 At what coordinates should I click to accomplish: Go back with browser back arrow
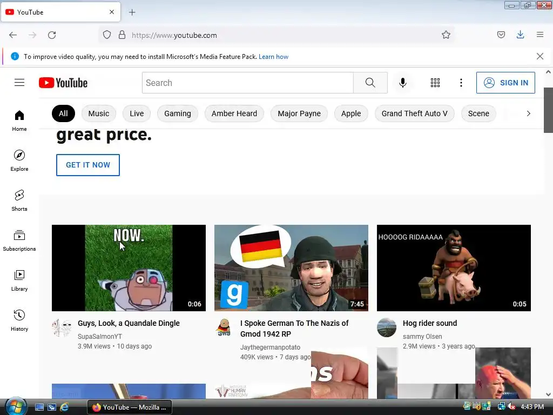(13, 35)
